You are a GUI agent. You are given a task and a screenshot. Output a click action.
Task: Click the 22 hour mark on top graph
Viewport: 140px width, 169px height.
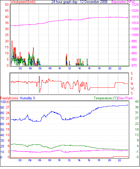point(120,68)
